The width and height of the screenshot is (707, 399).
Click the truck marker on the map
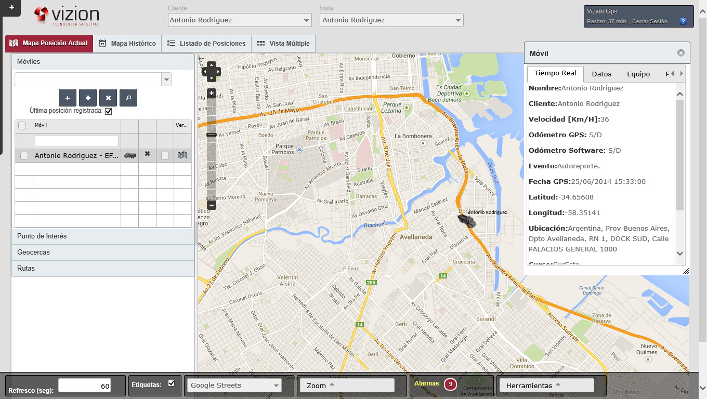pos(467,220)
